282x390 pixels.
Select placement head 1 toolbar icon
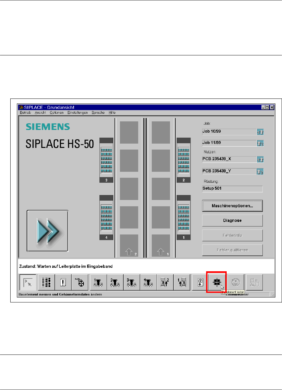tap(98, 282)
